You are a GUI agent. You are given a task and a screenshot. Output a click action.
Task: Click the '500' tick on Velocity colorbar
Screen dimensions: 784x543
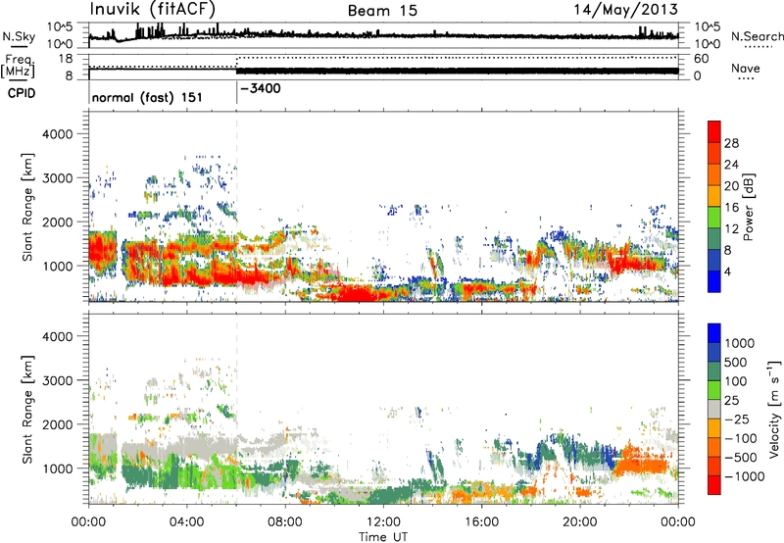point(736,362)
